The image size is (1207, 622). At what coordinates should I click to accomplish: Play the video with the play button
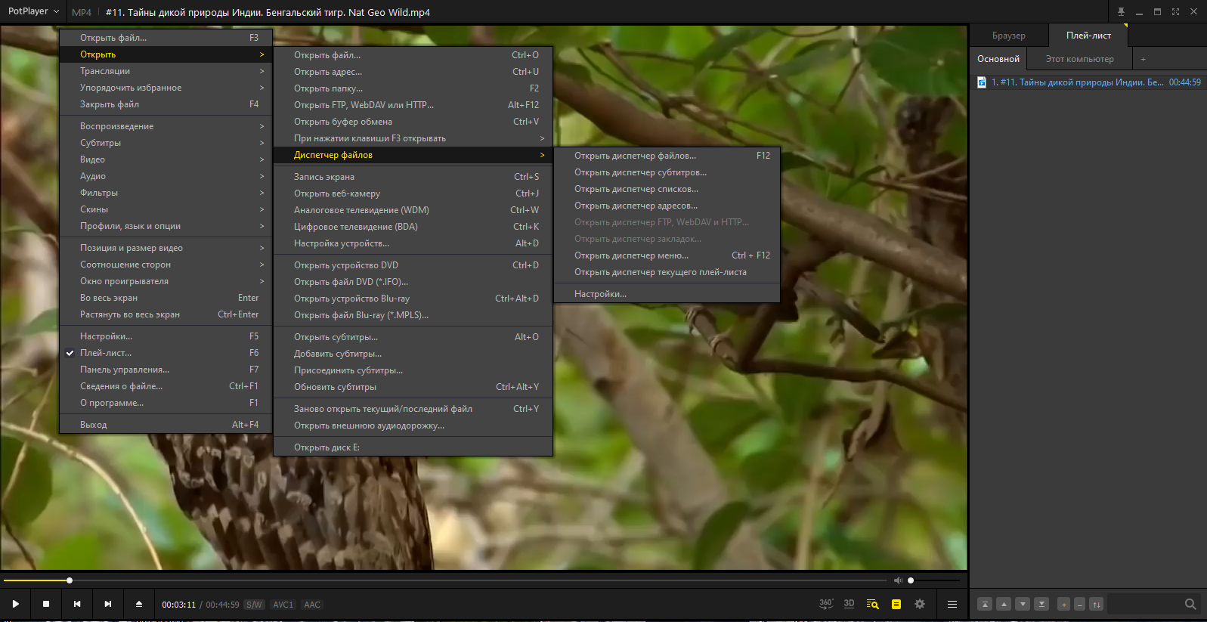(15, 604)
